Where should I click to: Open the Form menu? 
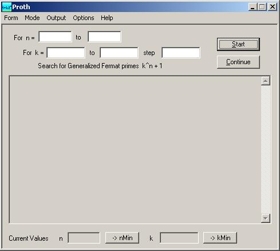11,18
